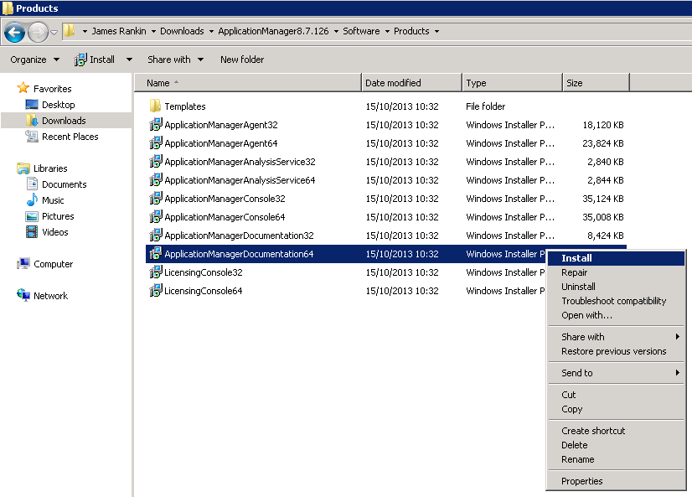The height and width of the screenshot is (497, 692).
Task: Open the Send to submenu
Action: point(616,373)
